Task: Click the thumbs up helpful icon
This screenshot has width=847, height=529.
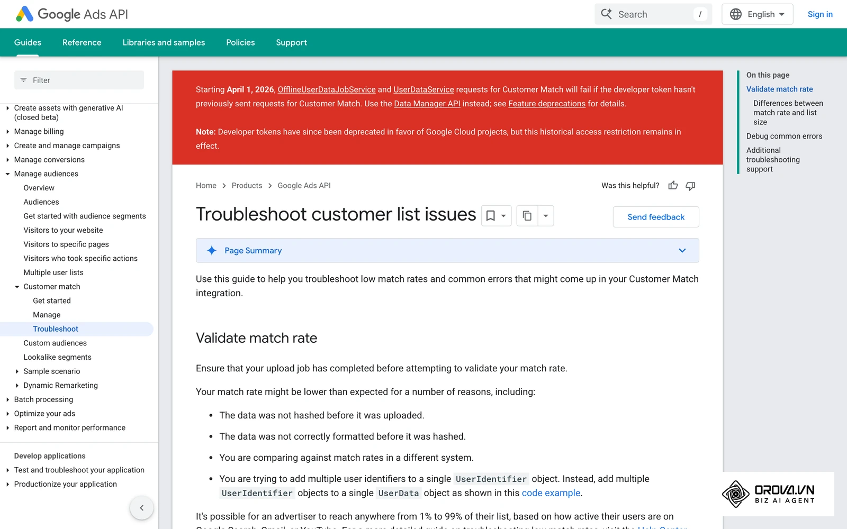Action: (673, 186)
